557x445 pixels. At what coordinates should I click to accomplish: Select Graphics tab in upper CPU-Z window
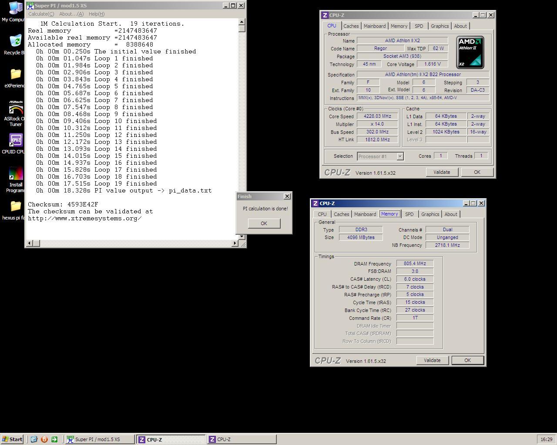(440, 26)
